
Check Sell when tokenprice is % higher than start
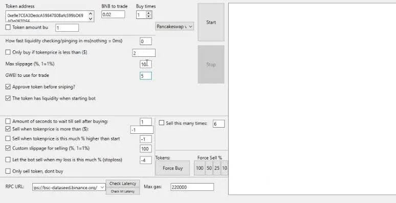[x=8, y=138]
